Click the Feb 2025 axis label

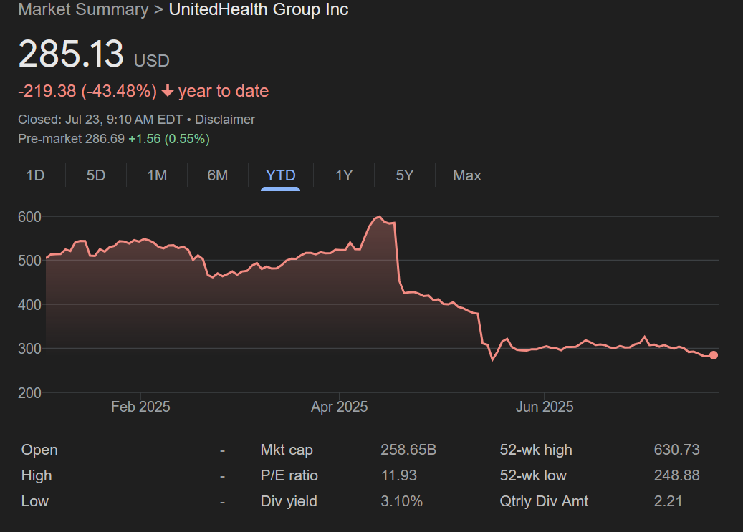[140, 407]
